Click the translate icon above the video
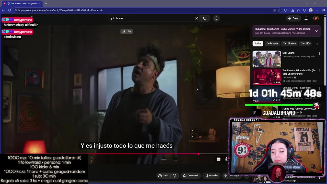Viewport: 327px width, 184px height. pyautogui.click(x=130, y=31)
